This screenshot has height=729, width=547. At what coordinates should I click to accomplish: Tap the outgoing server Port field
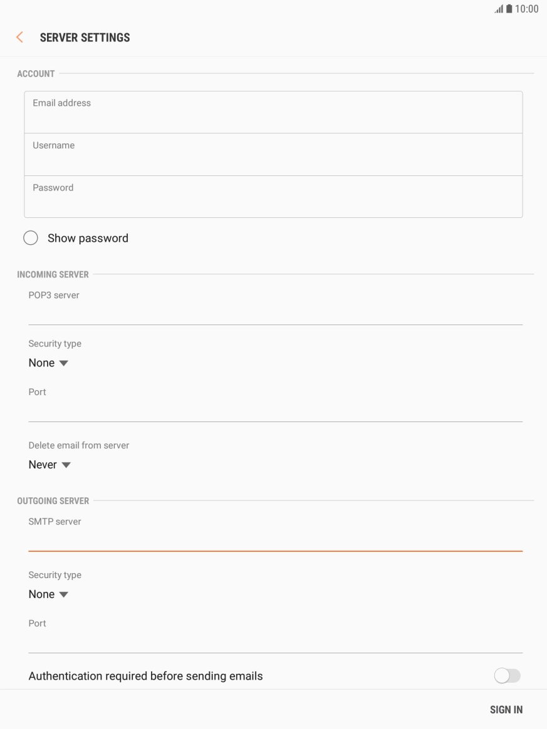tap(275, 641)
